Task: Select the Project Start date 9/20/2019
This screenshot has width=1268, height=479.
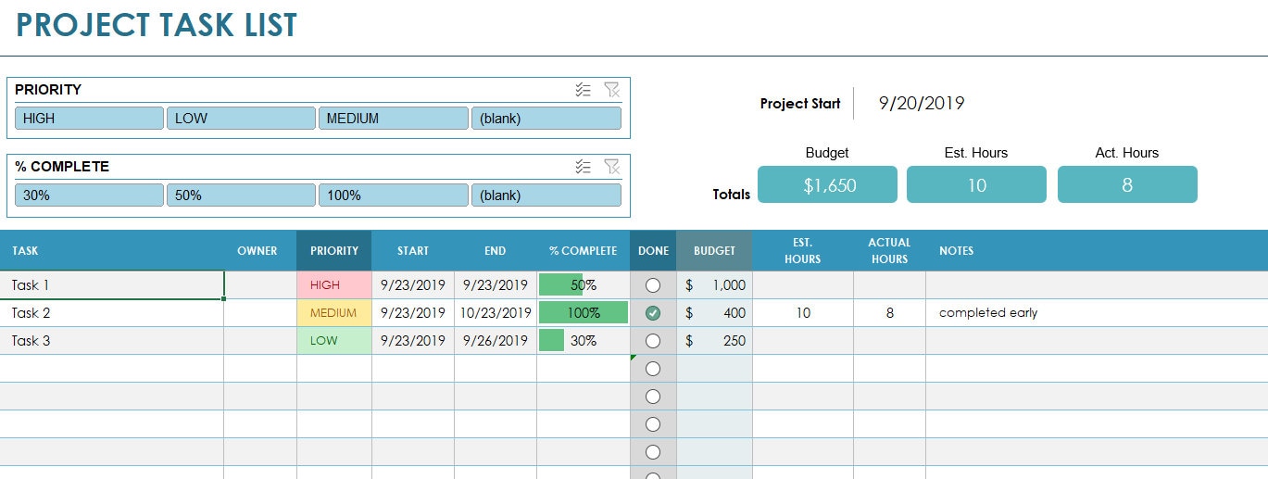Action: click(x=922, y=104)
